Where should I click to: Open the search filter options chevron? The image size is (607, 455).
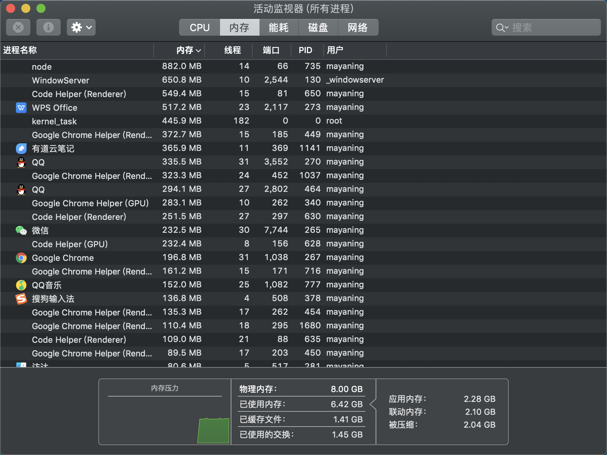click(506, 27)
